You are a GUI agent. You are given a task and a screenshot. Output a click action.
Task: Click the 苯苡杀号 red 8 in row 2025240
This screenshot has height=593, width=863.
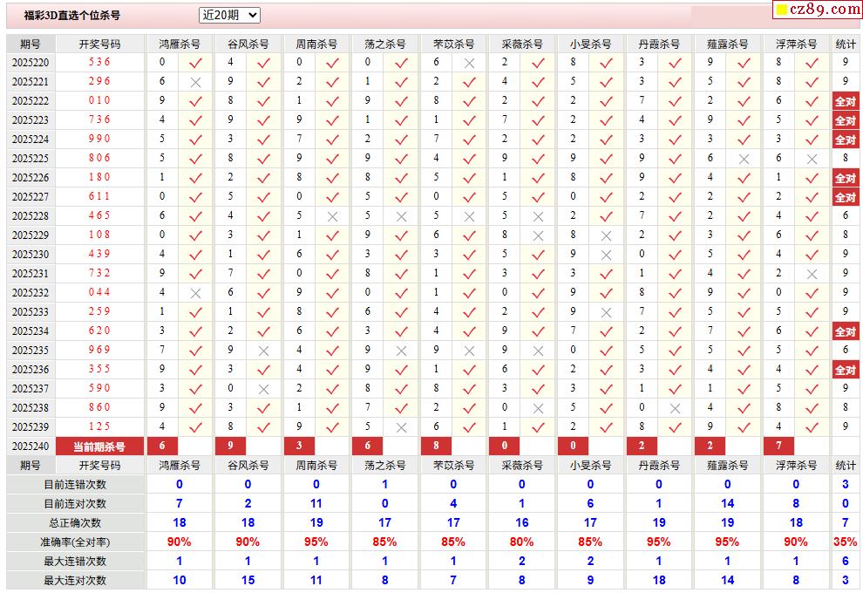pyautogui.click(x=436, y=446)
